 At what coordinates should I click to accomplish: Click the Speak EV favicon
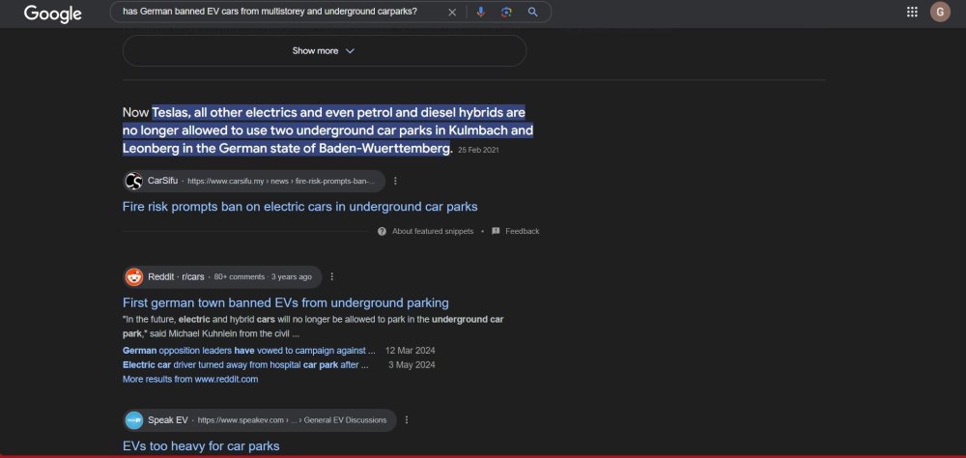click(133, 420)
